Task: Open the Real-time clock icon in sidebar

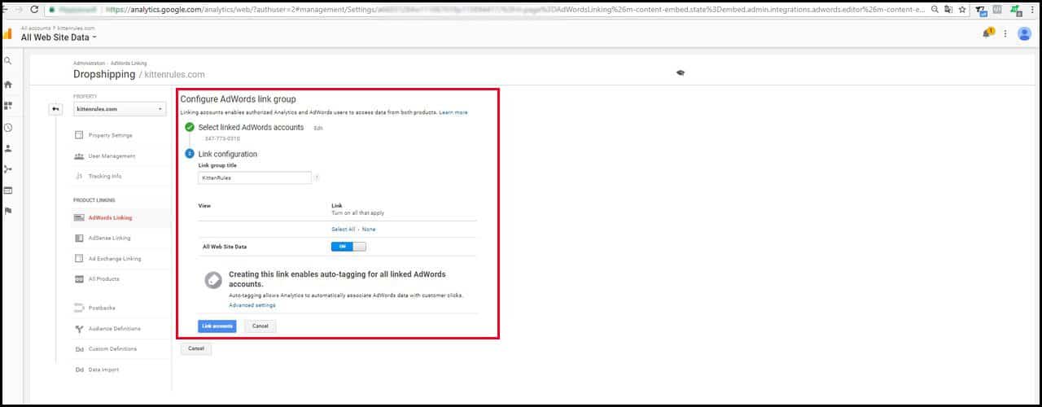Action: tap(8, 128)
